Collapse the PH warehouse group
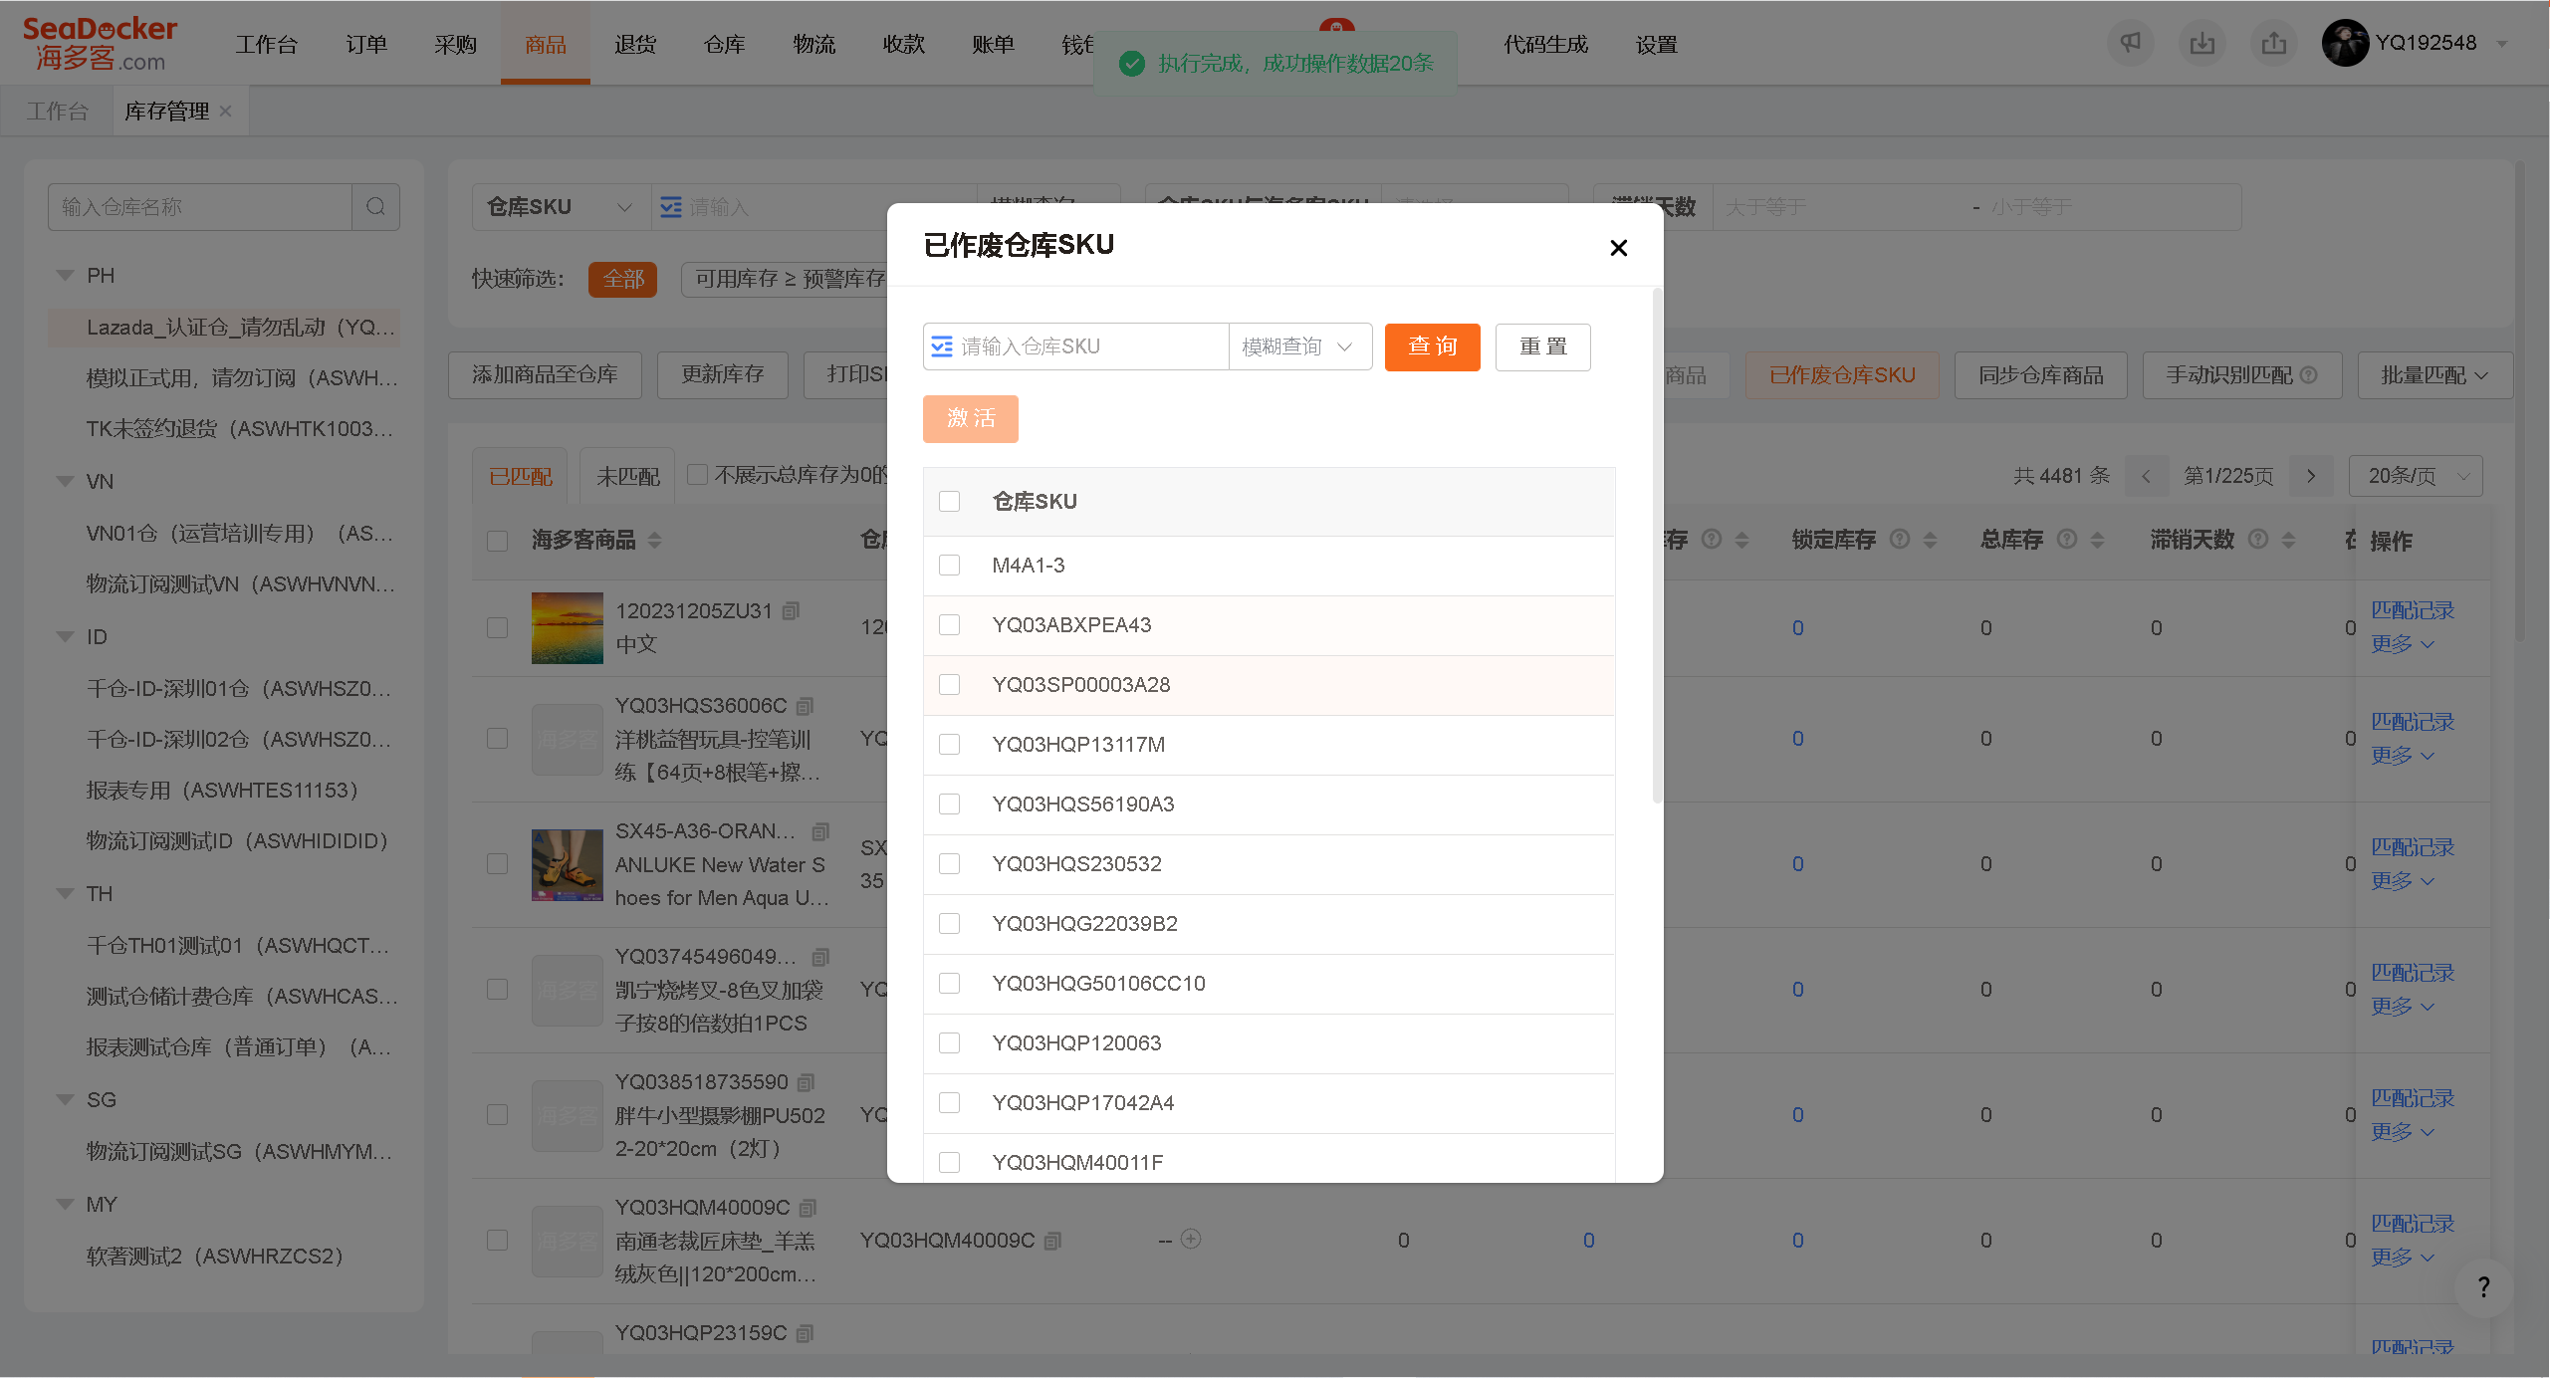 66,276
